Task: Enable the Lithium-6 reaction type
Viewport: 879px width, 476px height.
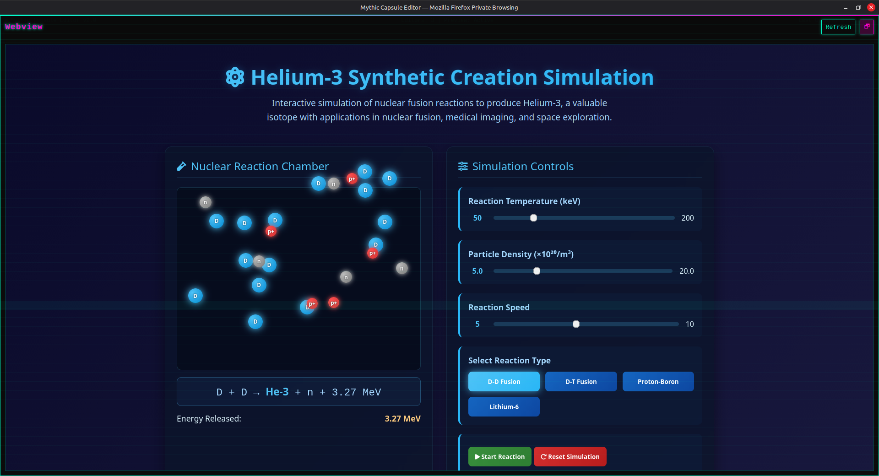Action: pyautogui.click(x=504, y=406)
